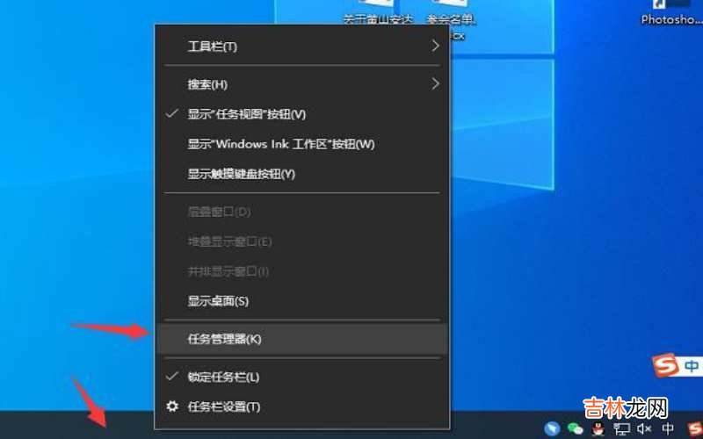Click the blue bird tray icon
Viewport: 703px width, 439px height.
tap(552, 428)
